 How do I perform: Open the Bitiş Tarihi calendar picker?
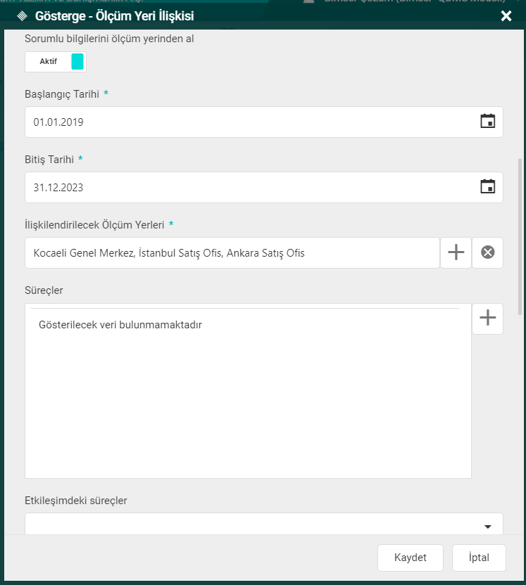(x=487, y=187)
